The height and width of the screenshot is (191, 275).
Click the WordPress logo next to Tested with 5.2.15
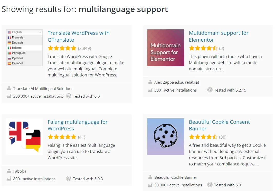(210, 90)
